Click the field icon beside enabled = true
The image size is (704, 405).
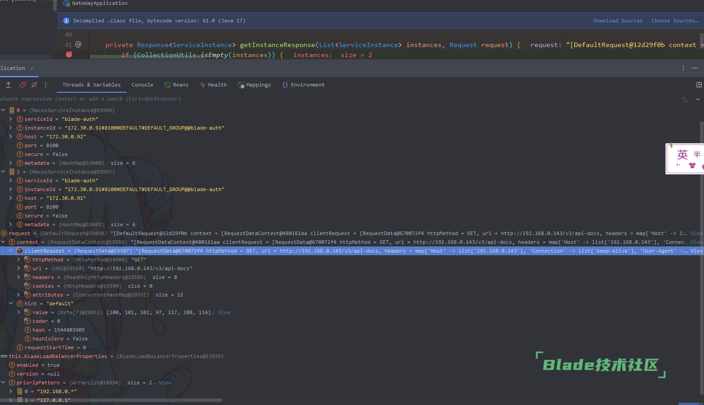[x=12, y=365]
